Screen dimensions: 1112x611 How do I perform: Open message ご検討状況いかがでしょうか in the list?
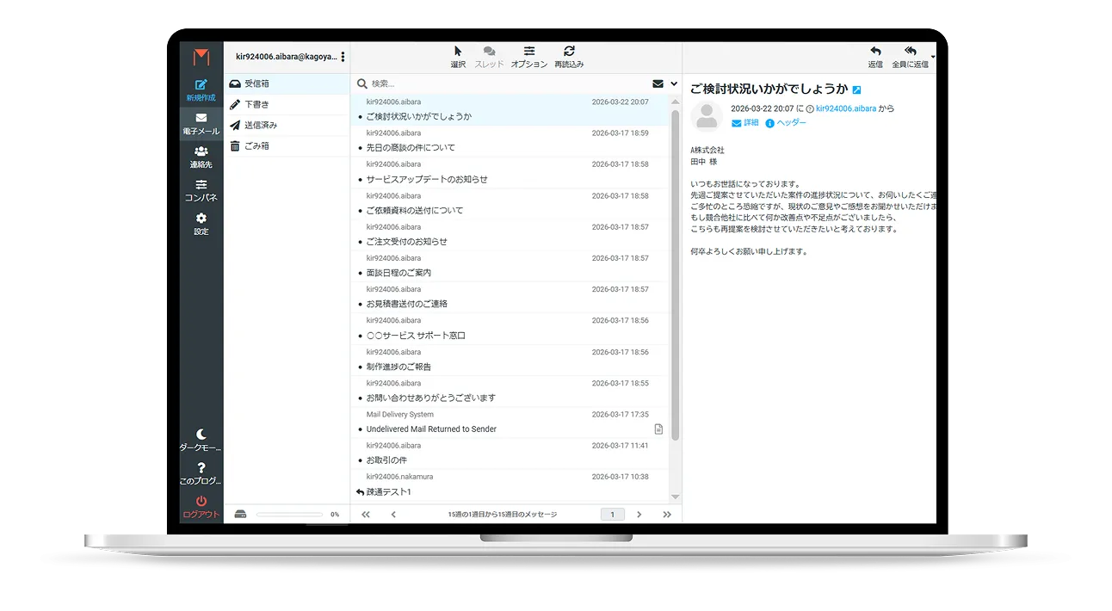pyautogui.click(x=509, y=110)
